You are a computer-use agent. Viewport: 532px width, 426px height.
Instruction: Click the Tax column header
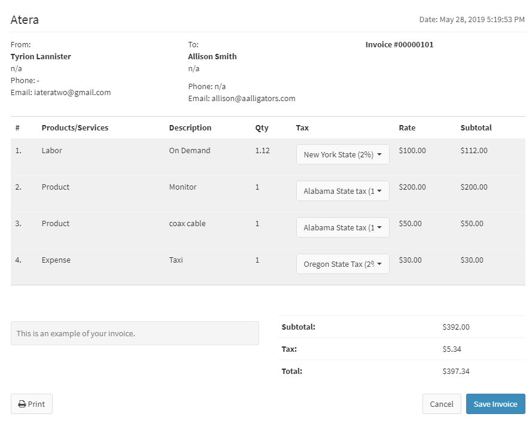(302, 127)
